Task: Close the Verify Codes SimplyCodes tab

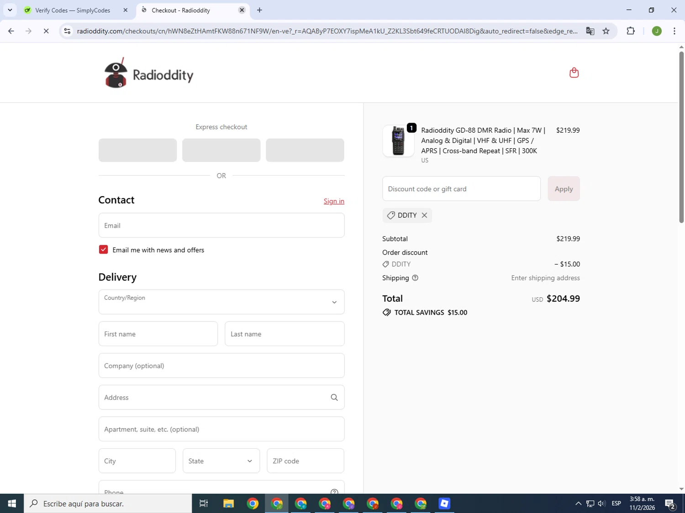Action: point(126,10)
